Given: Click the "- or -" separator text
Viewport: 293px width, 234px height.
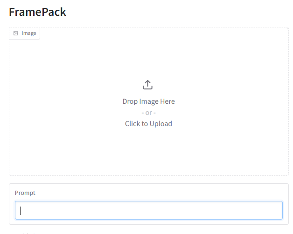Looking at the screenshot, I should [x=148, y=113].
